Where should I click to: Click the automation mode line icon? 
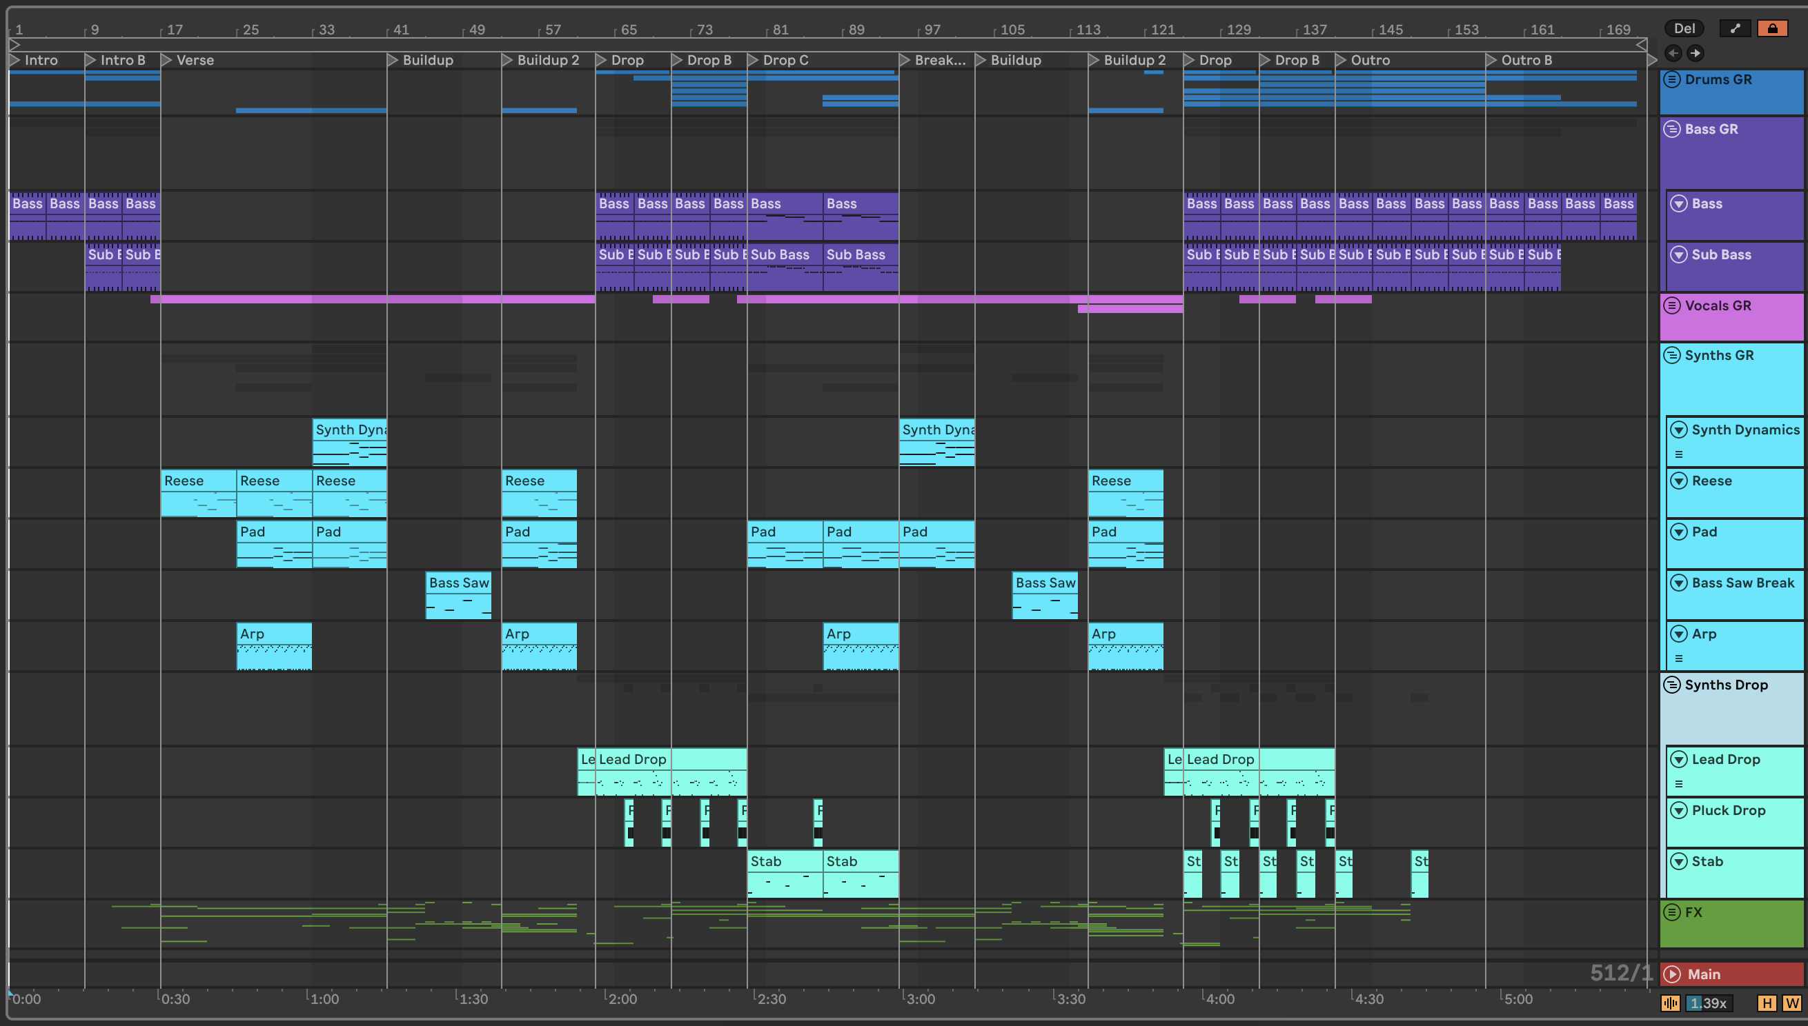pyautogui.click(x=1736, y=28)
